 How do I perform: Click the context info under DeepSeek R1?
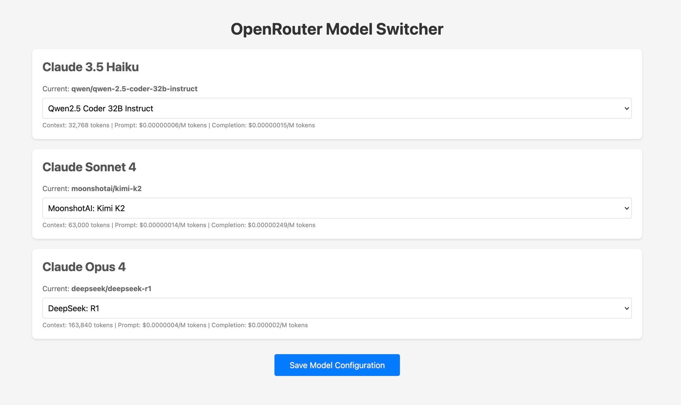click(175, 325)
